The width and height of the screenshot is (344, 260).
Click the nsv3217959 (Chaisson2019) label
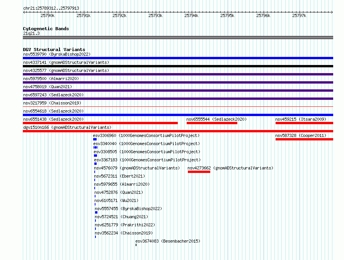pos(52,103)
